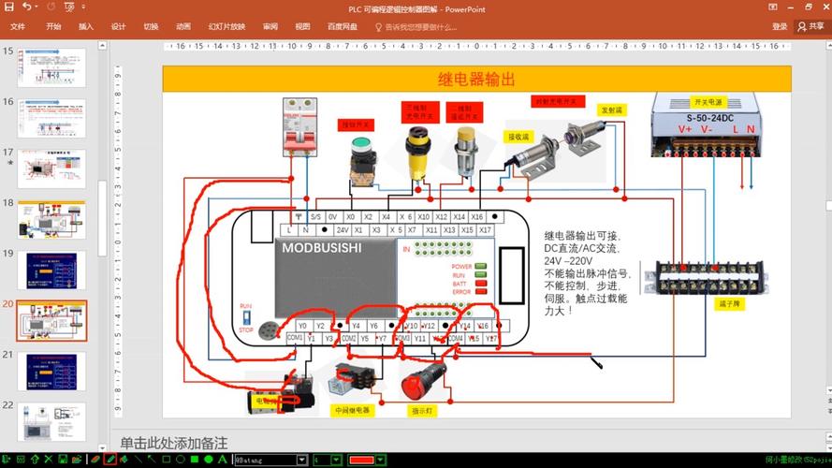Screen dimensions: 832x468
Task: Click the PowerPoint save icon in title bar
Action: pos(9,7)
